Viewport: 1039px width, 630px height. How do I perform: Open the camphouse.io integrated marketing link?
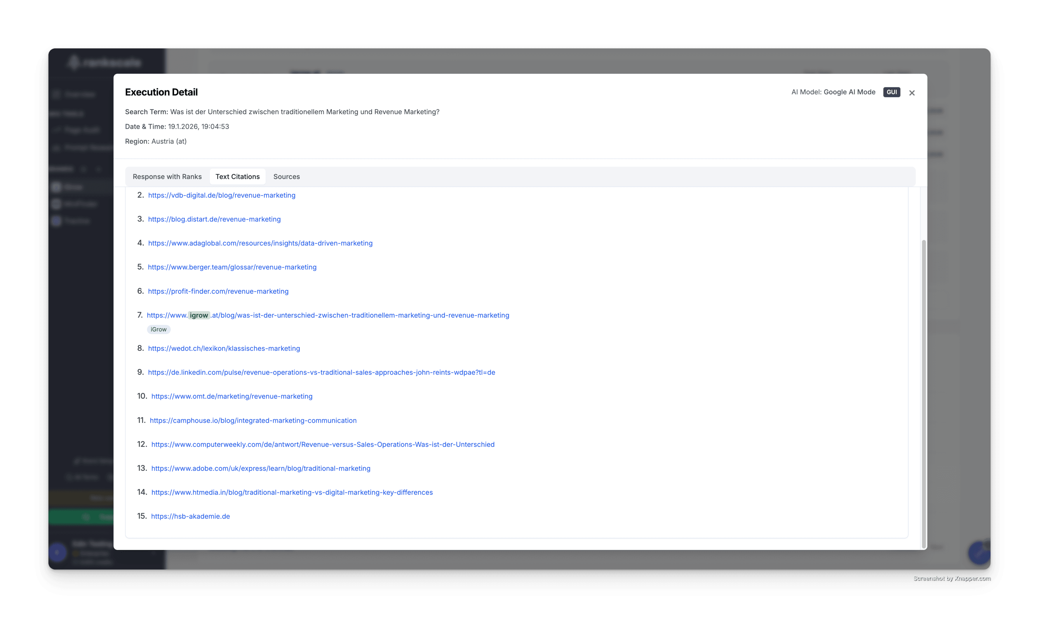[253, 420]
